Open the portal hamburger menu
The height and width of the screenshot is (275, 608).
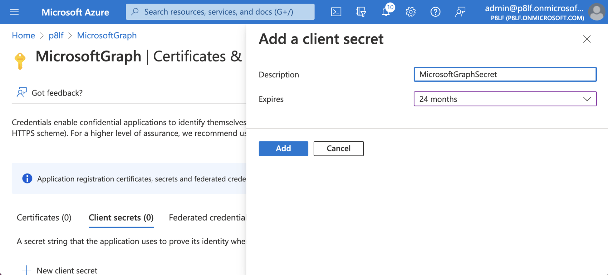coord(14,12)
